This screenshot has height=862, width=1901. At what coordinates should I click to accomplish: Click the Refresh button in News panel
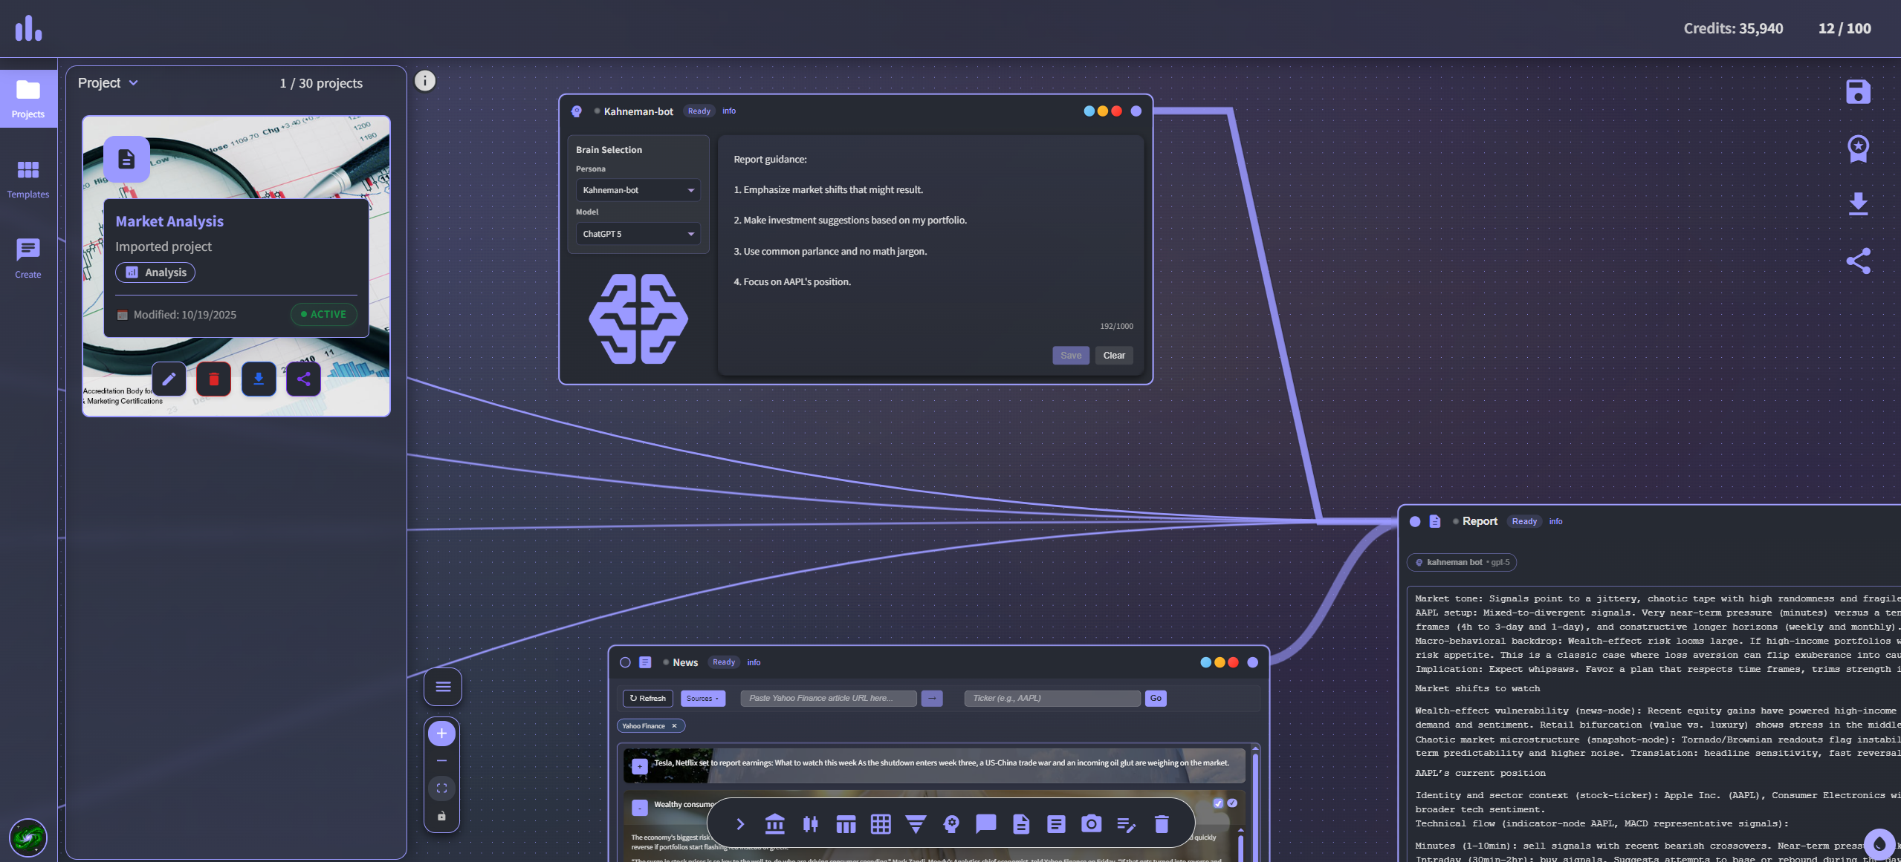(x=647, y=699)
